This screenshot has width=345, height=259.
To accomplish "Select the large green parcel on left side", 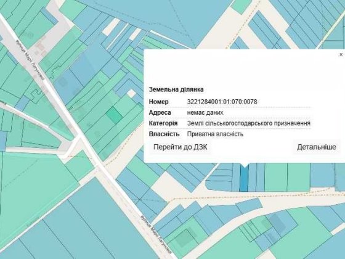I will click(33, 187).
